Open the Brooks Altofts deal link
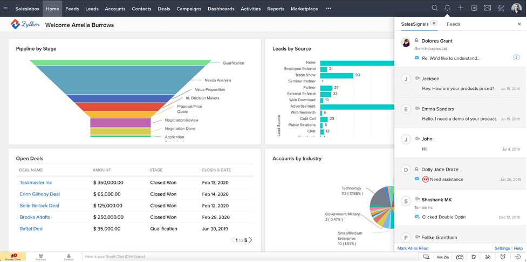The image size is (527, 262). tap(35, 217)
